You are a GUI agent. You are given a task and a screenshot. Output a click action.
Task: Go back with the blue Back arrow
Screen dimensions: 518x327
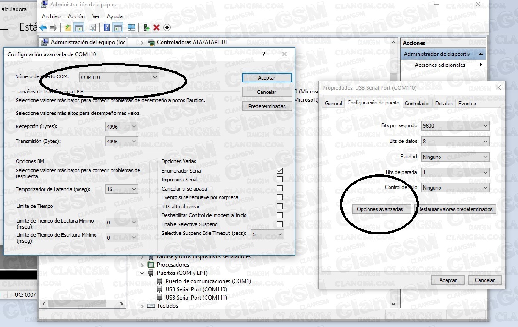pyautogui.click(x=43, y=27)
